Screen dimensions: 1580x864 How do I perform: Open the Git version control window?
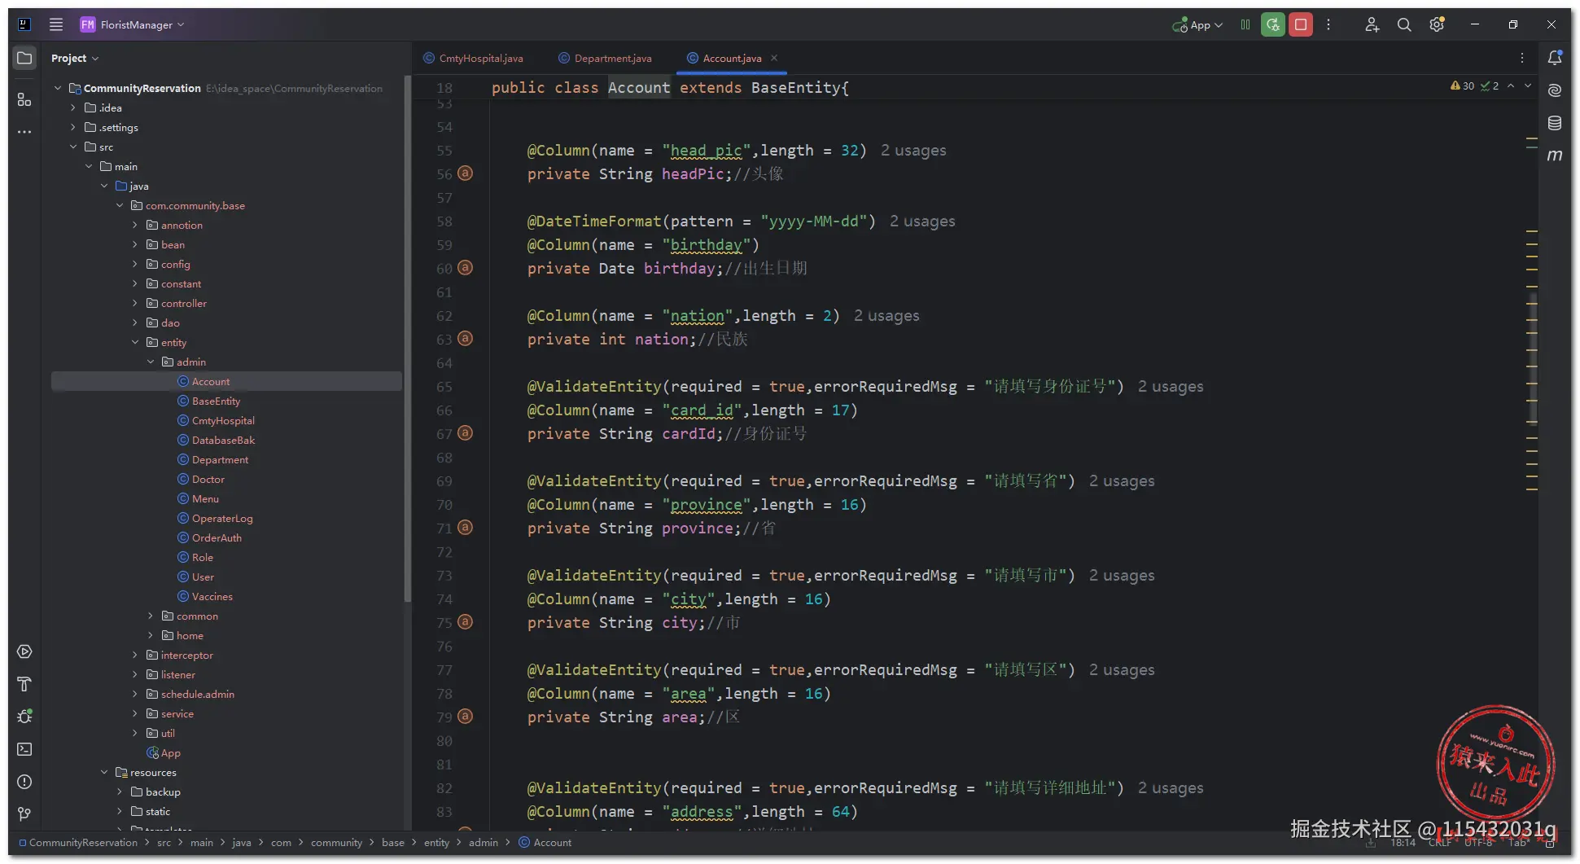(x=24, y=814)
